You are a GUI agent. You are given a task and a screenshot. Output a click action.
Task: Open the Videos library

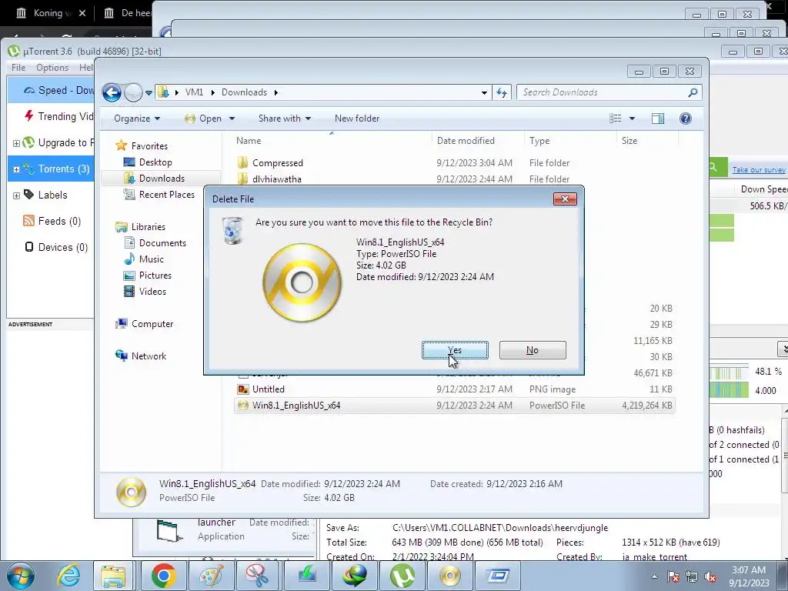pyautogui.click(x=152, y=292)
